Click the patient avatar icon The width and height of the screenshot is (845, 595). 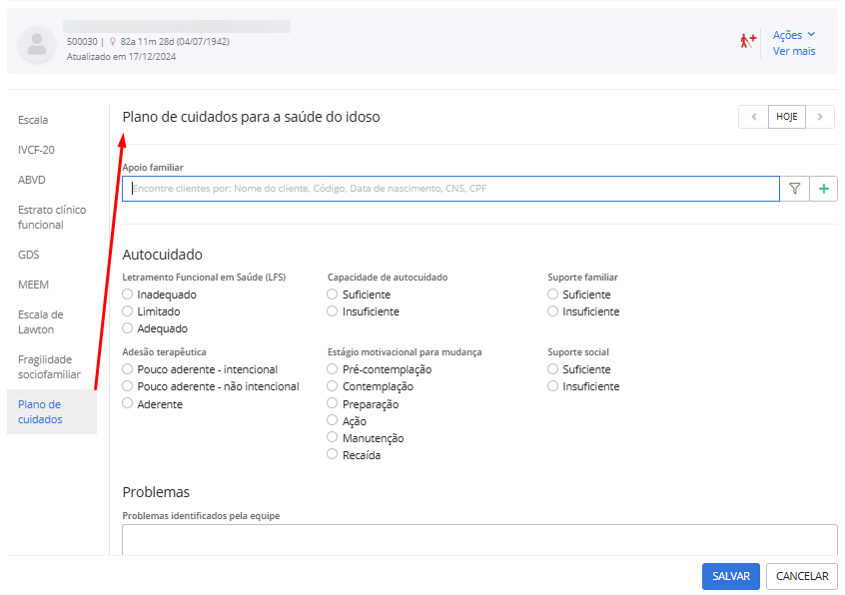pos(37,44)
